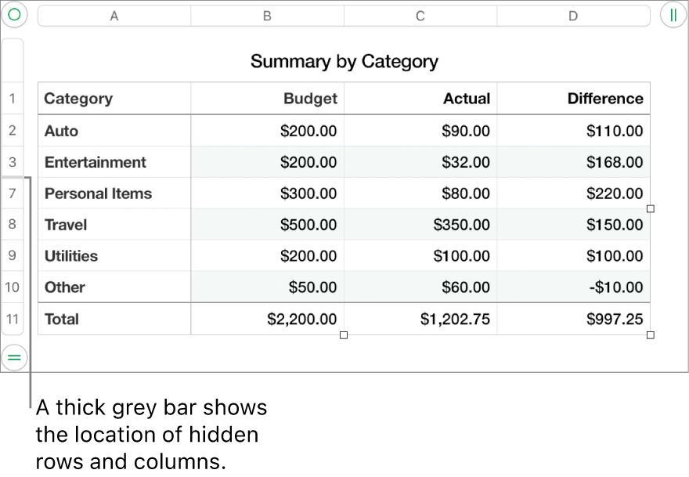Select the Category header cell
This screenshot has width=689, height=477.
click(x=114, y=99)
